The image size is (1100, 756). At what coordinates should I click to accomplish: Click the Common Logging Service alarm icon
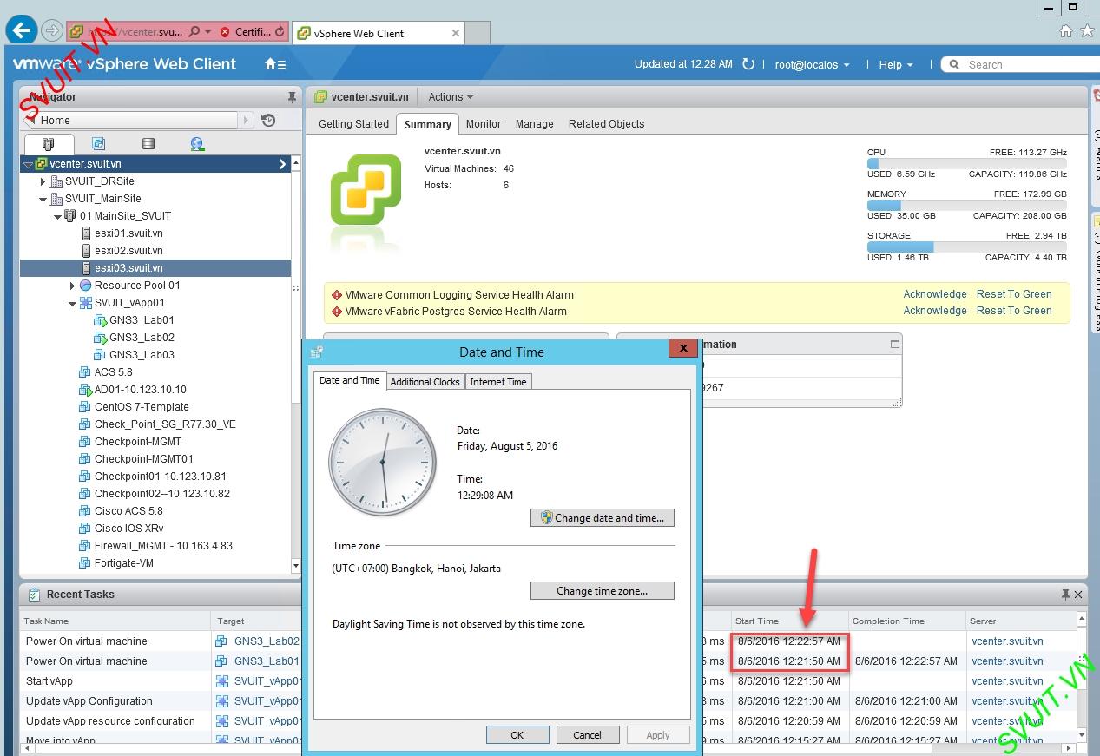pos(337,295)
